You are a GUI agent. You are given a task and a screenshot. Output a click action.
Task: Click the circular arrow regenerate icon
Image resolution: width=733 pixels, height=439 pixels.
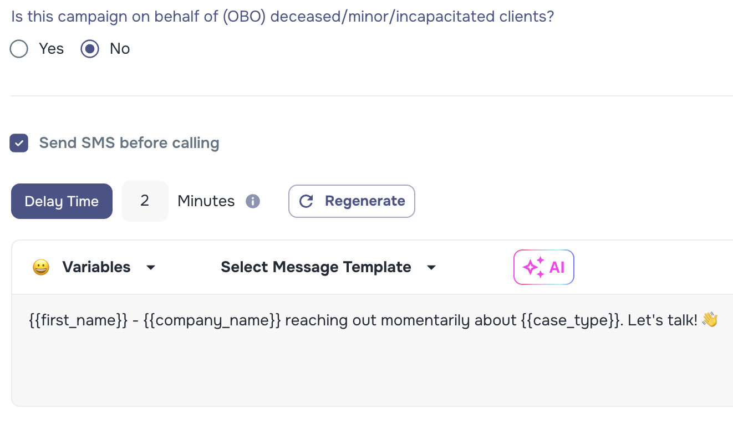306,201
